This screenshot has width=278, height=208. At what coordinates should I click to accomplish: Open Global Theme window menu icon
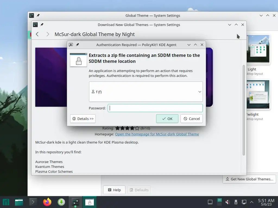31,15
